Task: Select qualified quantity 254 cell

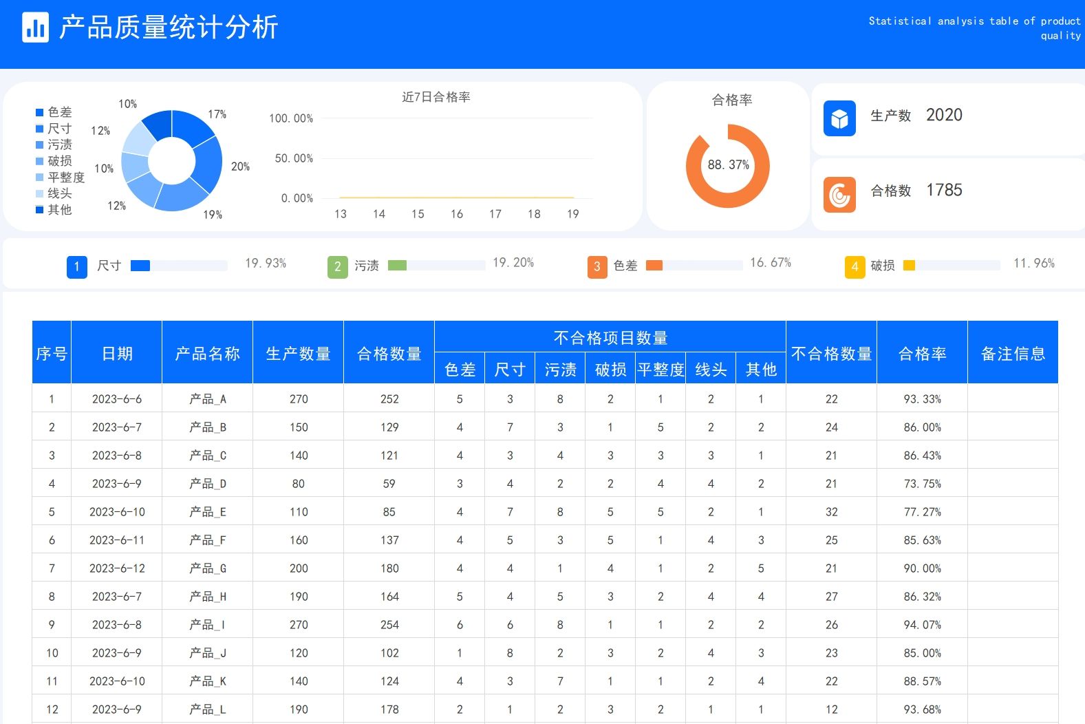Action: click(x=389, y=624)
